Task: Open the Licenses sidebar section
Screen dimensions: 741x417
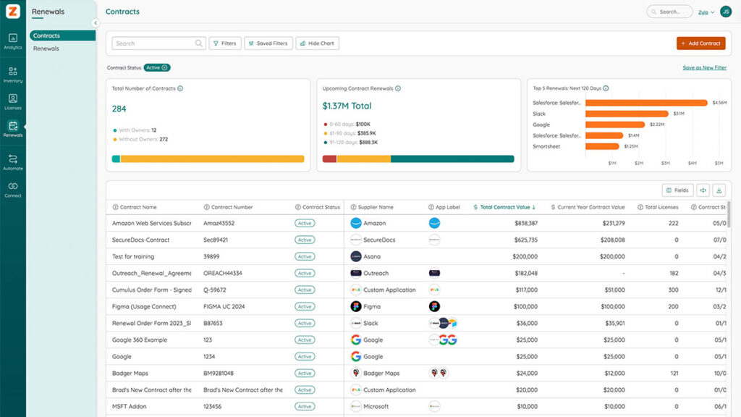Action: point(13,101)
